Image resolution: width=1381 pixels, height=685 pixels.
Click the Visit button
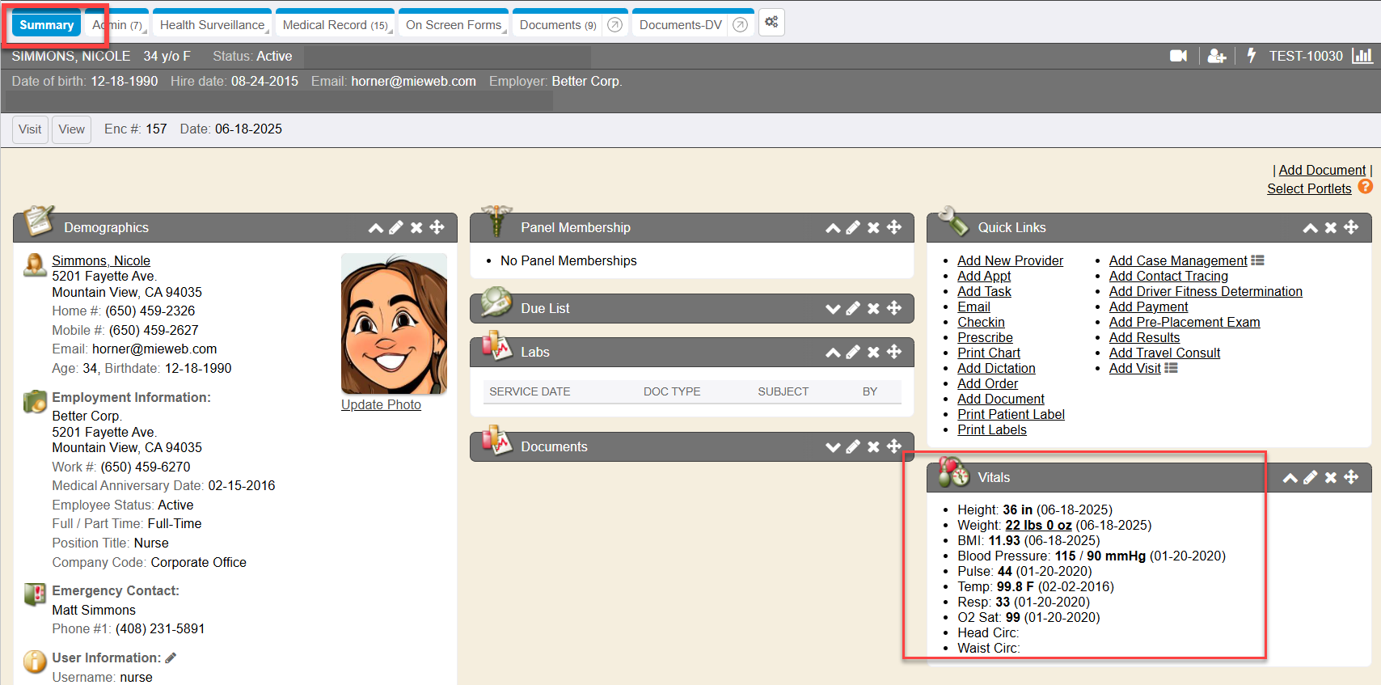(30, 129)
